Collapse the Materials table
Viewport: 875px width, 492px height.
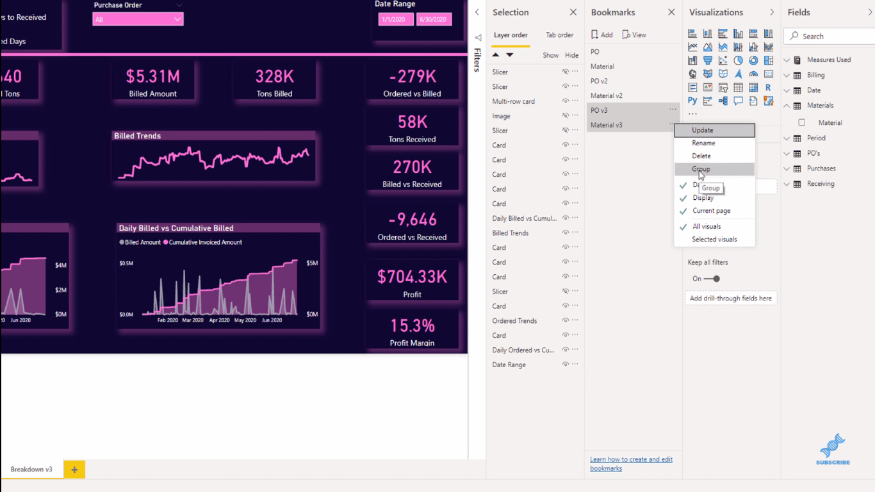pos(787,106)
